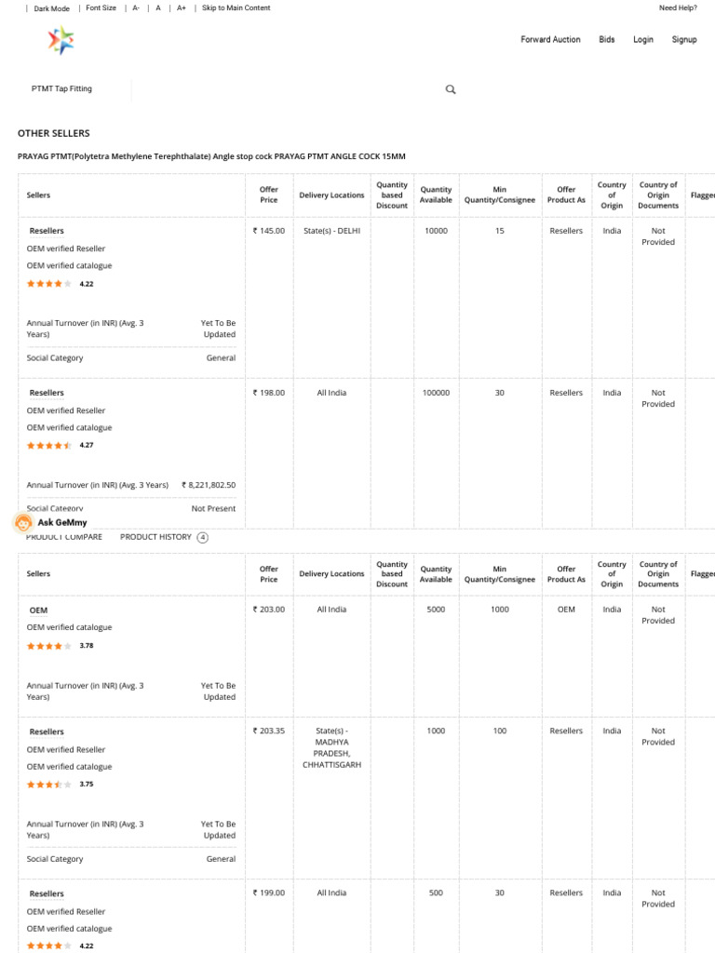
Task: Toggle Dark Mode
Action: pyautogui.click(x=51, y=8)
